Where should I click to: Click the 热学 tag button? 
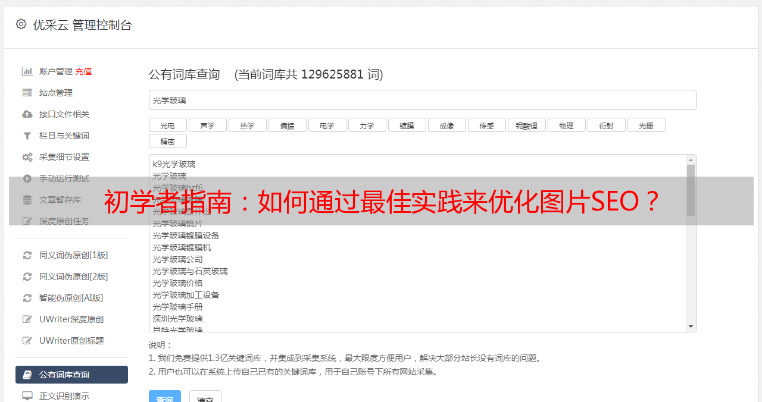(247, 125)
